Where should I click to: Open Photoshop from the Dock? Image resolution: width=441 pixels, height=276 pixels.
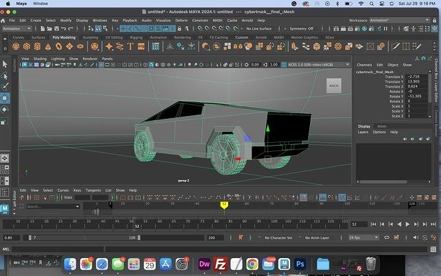tap(300, 264)
